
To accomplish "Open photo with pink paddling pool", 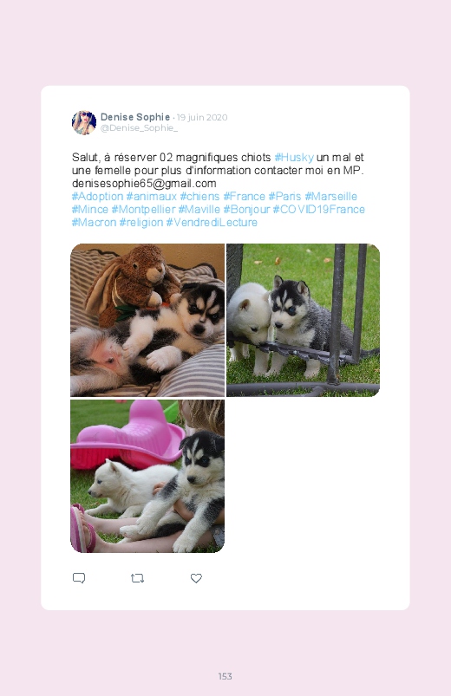I will [x=147, y=476].
